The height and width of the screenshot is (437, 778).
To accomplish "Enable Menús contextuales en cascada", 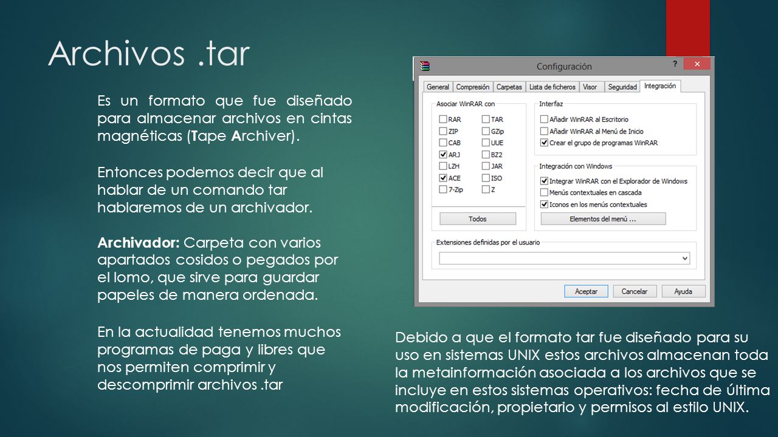I will pos(544,192).
